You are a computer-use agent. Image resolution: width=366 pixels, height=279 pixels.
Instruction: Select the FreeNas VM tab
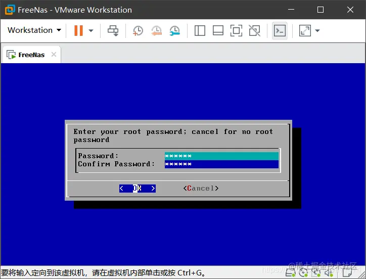(x=29, y=55)
